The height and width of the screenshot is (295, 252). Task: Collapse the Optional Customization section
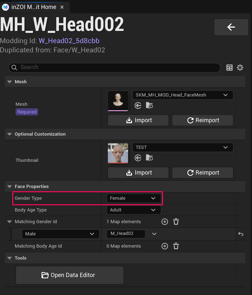(9, 134)
